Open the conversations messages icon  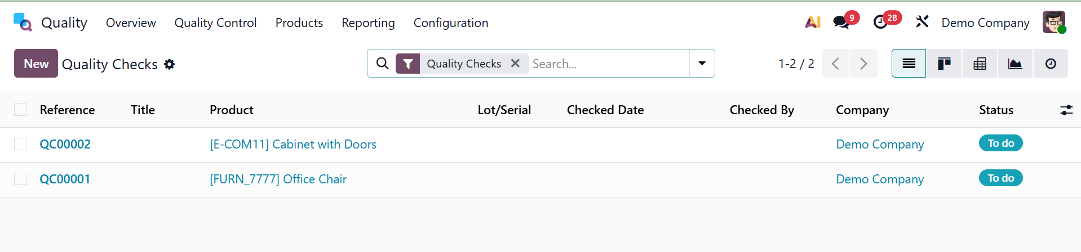(841, 22)
